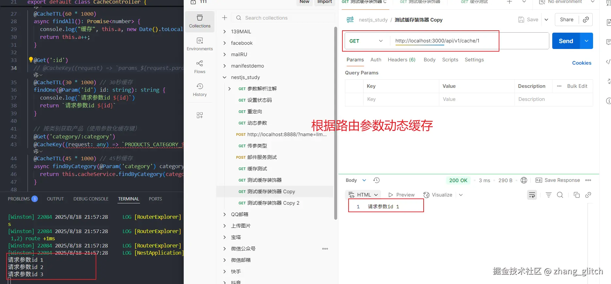This screenshot has height=284, width=611.
Task: Open the GET method dropdown
Action: [x=367, y=41]
